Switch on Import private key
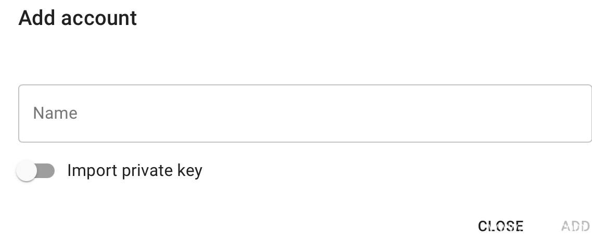Screen dimensions: 592x240 (x=35, y=171)
